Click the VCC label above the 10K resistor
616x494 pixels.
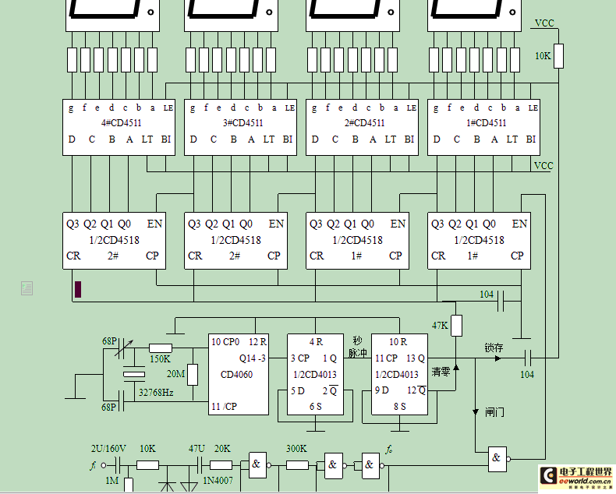tap(544, 23)
